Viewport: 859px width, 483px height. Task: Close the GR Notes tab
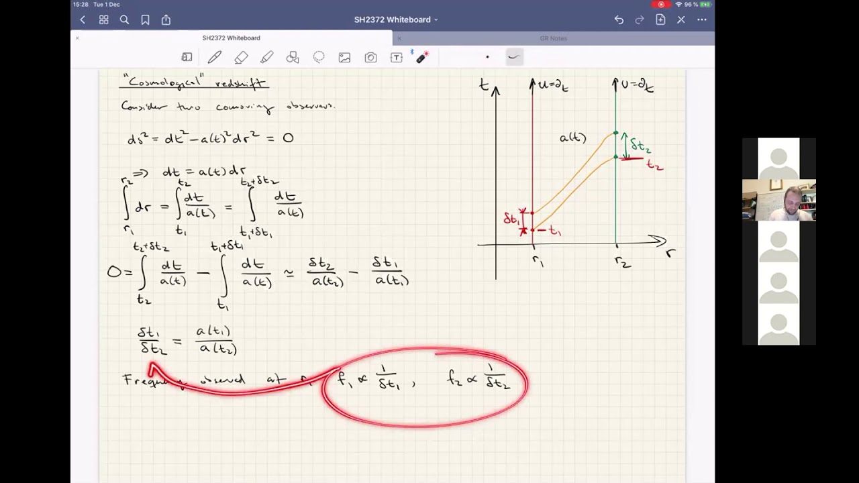(399, 38)
